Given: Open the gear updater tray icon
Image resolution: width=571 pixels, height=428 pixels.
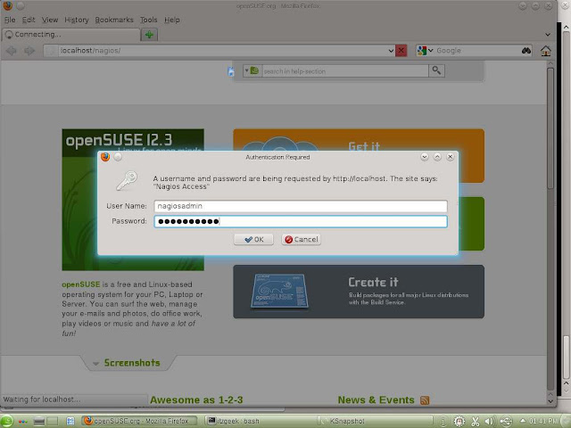Looking at the screenshot, I should tap(459, 422).
